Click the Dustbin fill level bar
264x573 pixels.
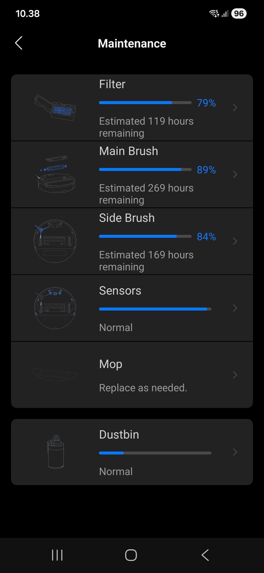click(155, 453)
